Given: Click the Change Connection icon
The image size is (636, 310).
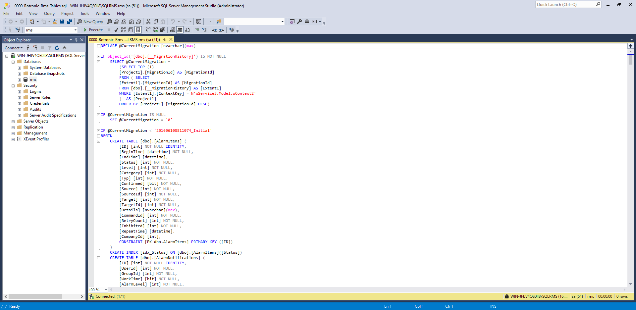Looking at the screenshot, I should coord(18,30).
